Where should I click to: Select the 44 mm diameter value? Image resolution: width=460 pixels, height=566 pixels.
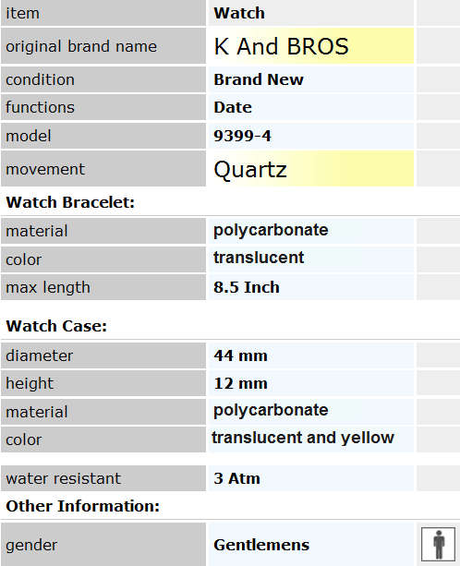pos(241,355)
